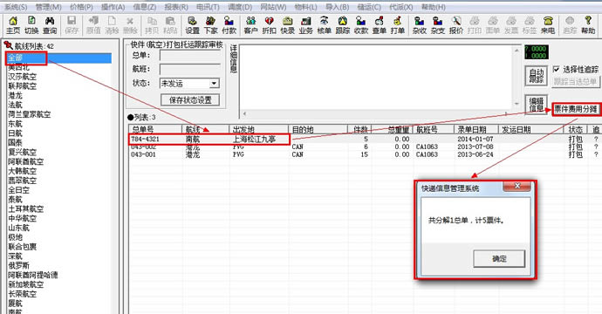Open the 客户 customers toolbar icon
This screenshot has width=602, height=314.
pos(250,25)
